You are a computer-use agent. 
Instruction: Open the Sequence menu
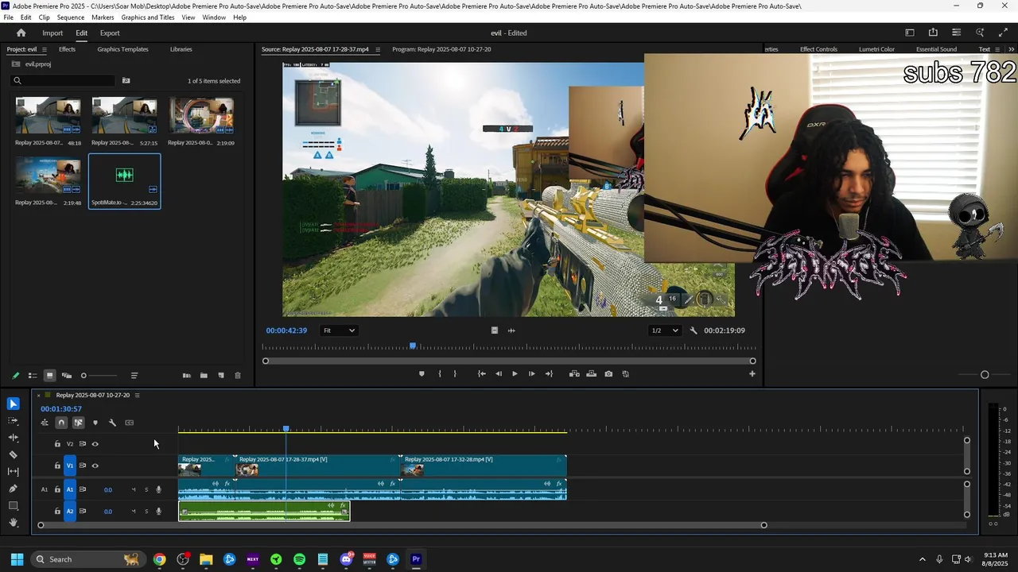pyautogui.click(x=71, y=17)
